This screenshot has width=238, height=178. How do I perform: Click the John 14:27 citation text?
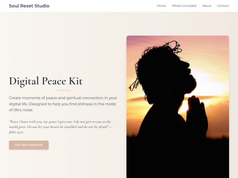coord(16,132)
